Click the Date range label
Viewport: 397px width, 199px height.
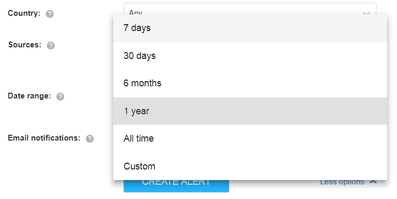(29, 96)
